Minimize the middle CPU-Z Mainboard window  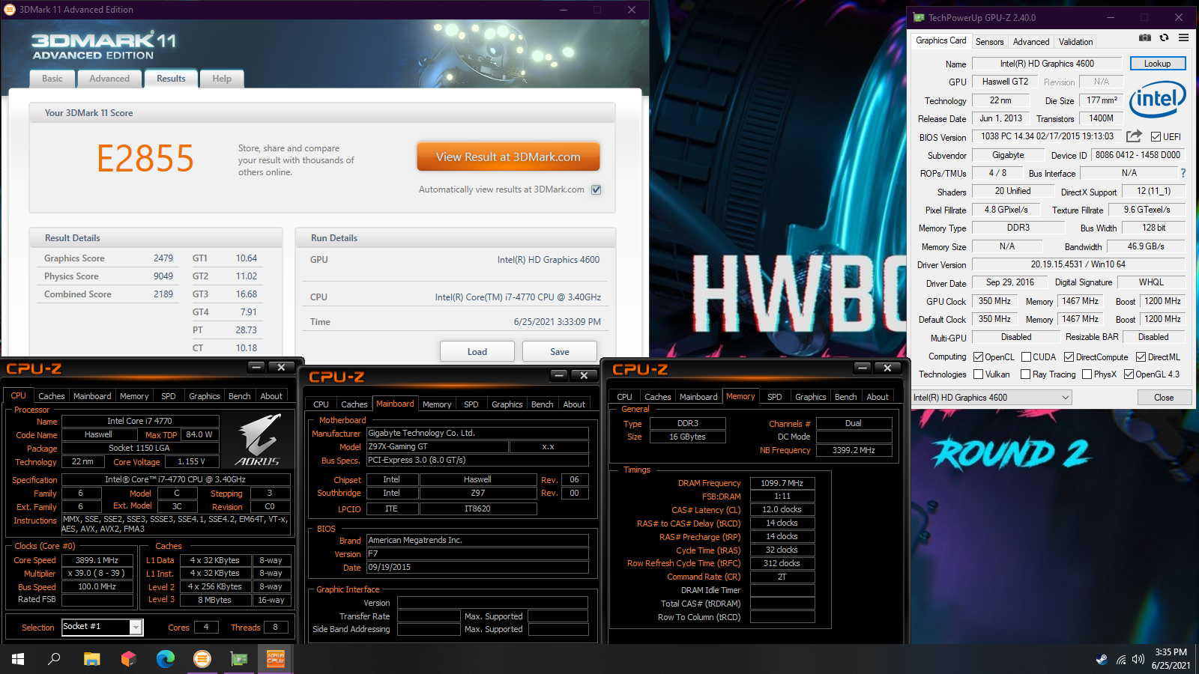tap(560, 375)
